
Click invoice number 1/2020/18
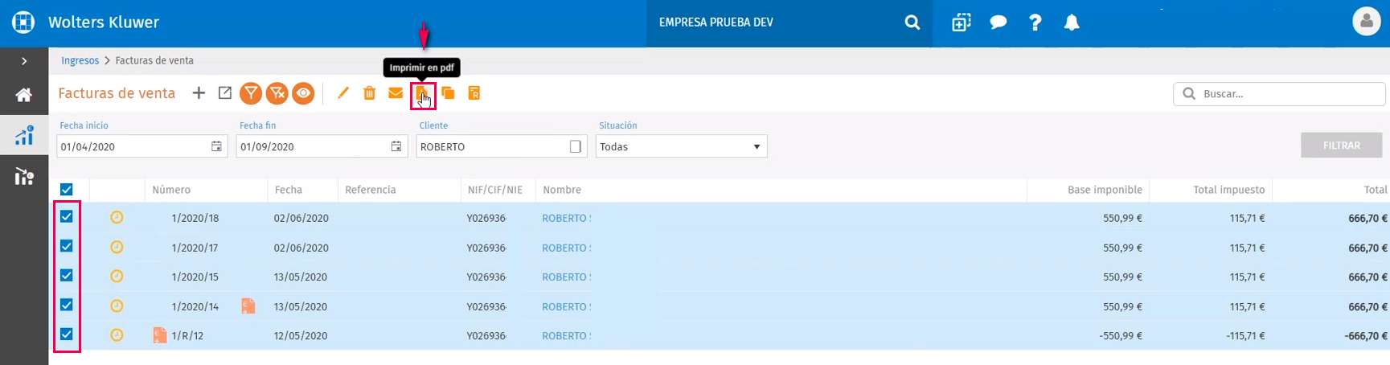[195, 218]
